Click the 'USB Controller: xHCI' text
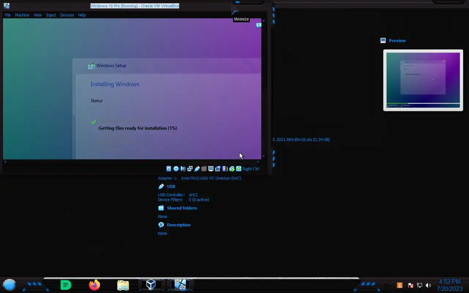This screenshot has width=469, height=293. (x=178, y=195)
